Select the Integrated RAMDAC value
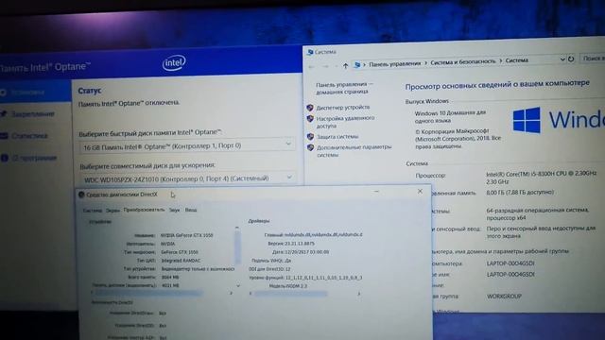 181,261
